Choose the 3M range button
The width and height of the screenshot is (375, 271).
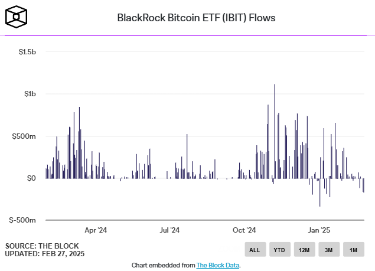click(329, 250)
